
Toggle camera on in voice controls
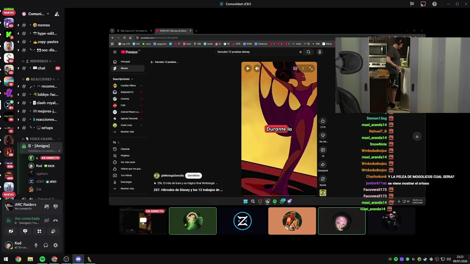coord(11,231)
